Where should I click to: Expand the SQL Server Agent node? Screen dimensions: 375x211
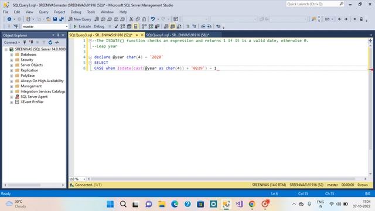(x=12, y=97)
